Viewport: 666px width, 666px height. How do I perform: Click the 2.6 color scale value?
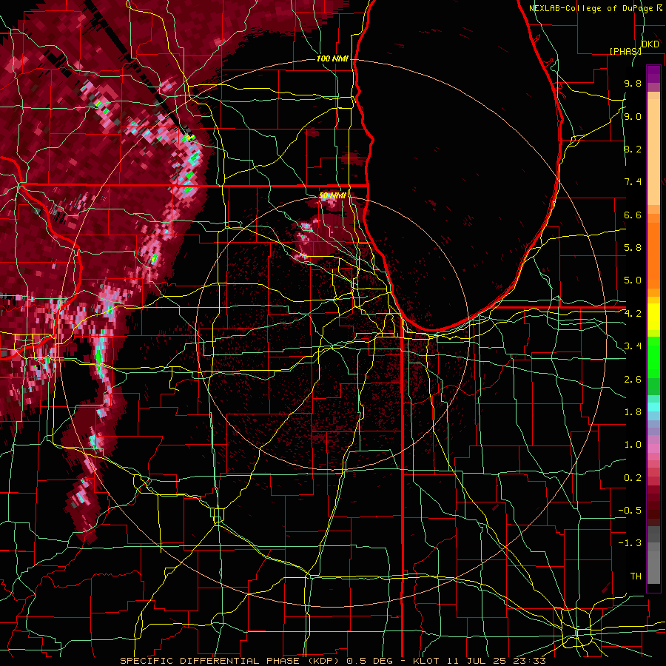(633, 380)
